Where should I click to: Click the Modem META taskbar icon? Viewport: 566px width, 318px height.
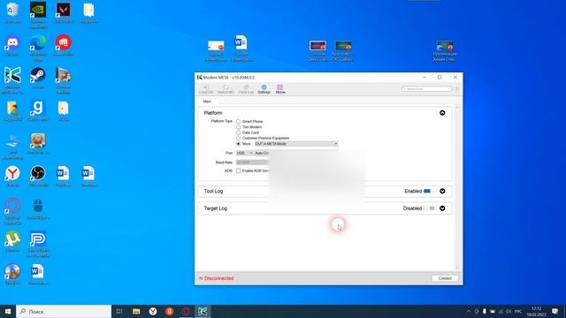(x=203, y=311)
